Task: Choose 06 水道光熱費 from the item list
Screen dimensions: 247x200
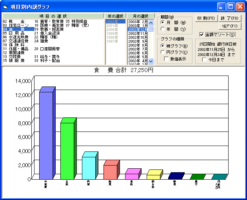Action: pos(16,37)
